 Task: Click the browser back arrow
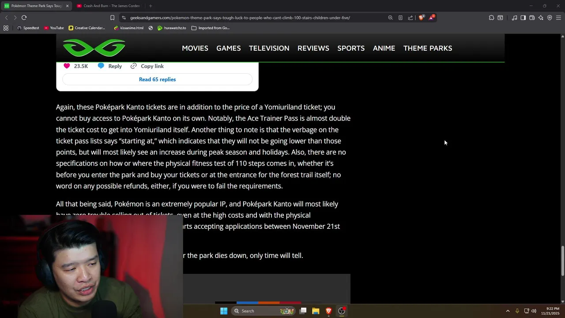6,18
